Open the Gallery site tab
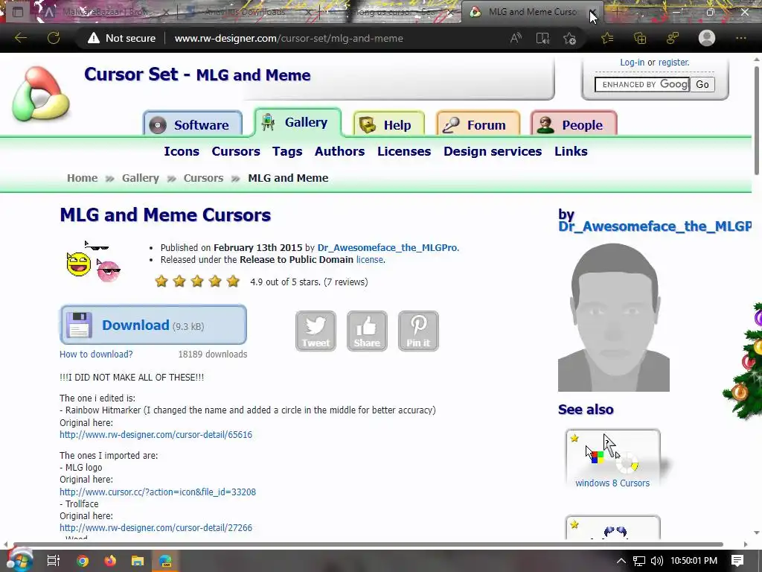Viewport: 762px width, 572px height. (x=298, y=122)
